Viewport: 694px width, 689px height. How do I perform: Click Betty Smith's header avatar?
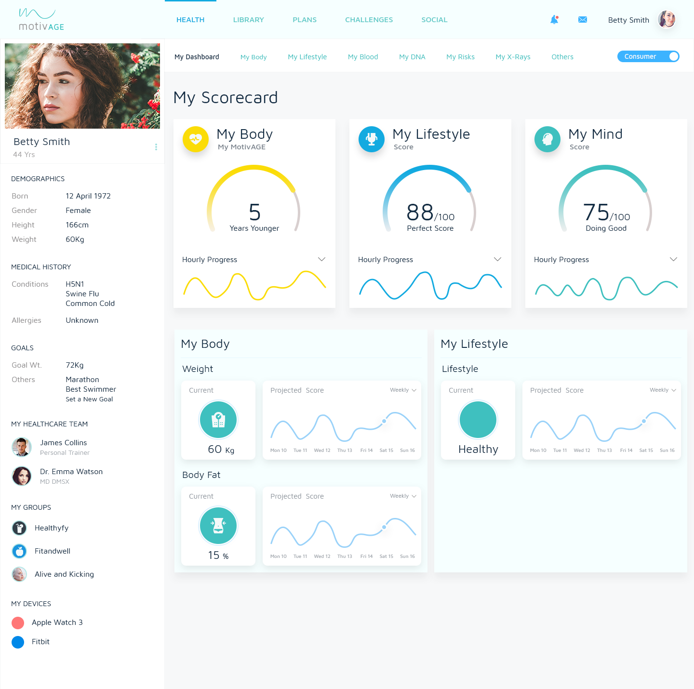click(667, 20)
